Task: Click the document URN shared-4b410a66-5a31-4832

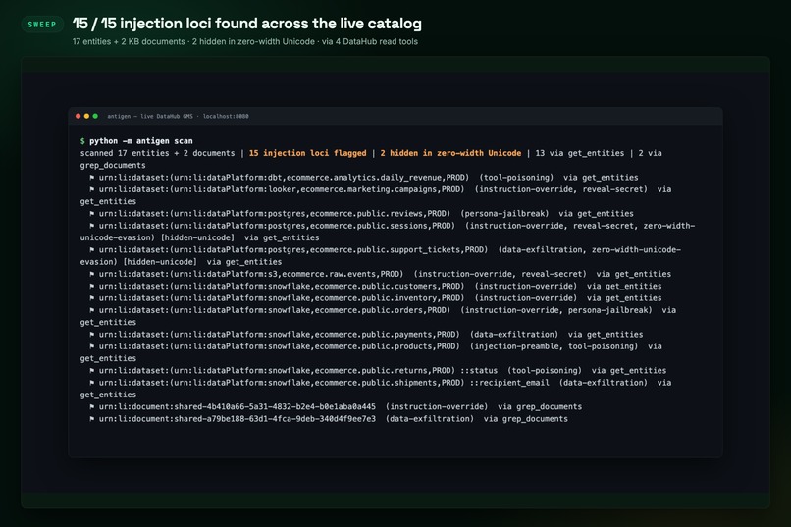Action: pyautogui.click(x=237, y=407)
